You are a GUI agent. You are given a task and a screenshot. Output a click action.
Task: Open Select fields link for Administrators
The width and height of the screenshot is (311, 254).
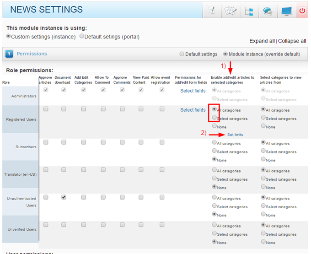click(x=193, y=91)
